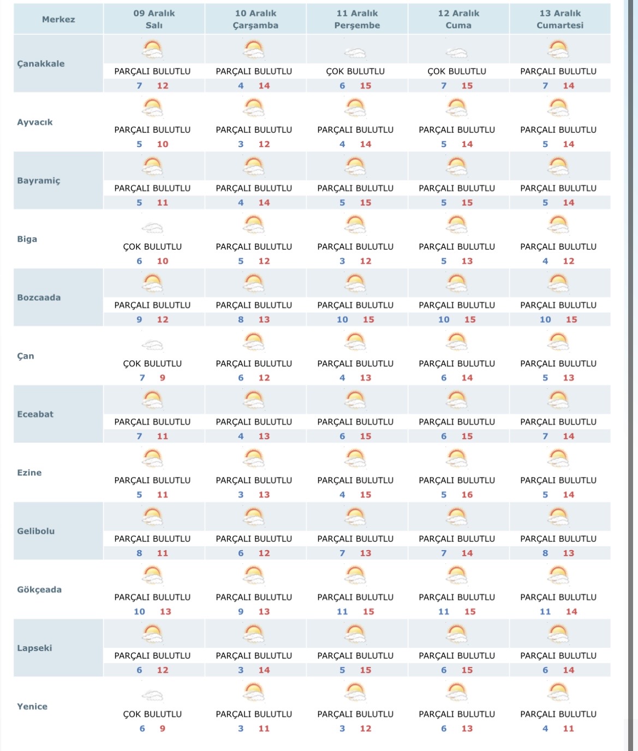Click Çan's overcast cloud icon on Salı

(152, 345)
